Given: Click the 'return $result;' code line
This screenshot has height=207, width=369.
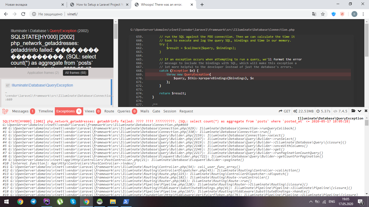Looking at the screenshot, I should point(173,93).
